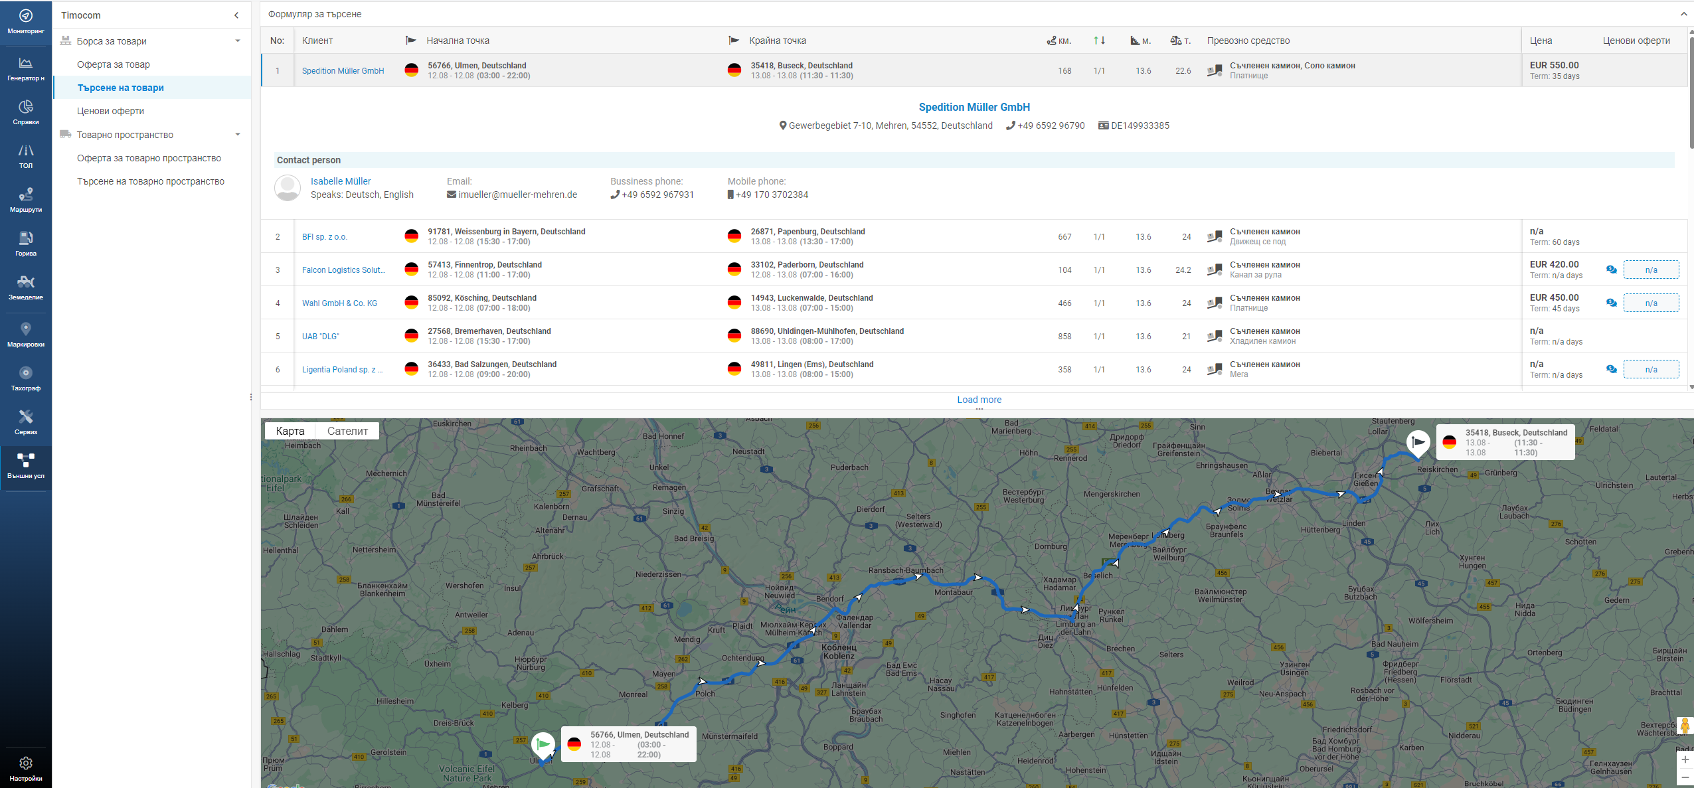Collapse the Timocom side panel
The width and height of the screenshot is (1694, 788).
tap(236, 15)
